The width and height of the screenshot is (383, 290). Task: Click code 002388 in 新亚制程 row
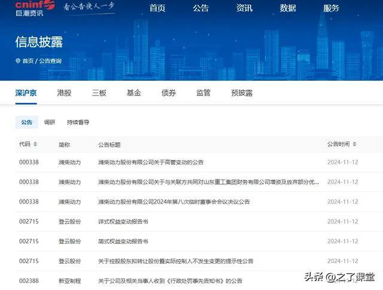29,280
